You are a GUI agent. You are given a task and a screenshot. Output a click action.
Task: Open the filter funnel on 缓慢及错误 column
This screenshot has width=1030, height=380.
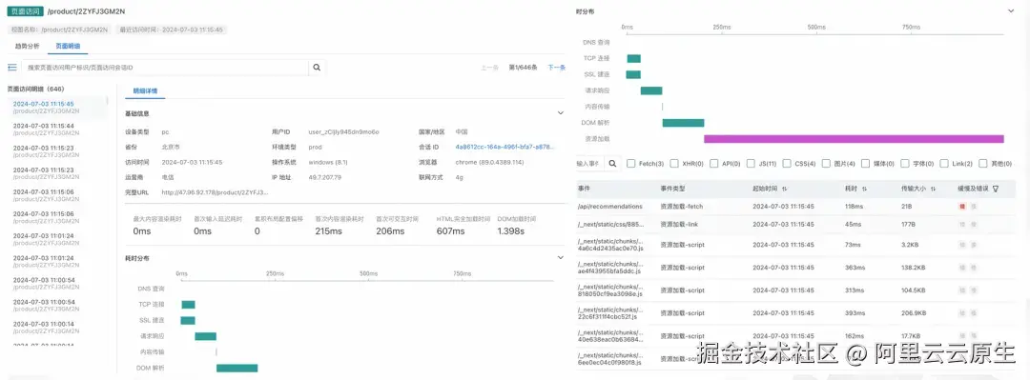click(x=996, y=189)
